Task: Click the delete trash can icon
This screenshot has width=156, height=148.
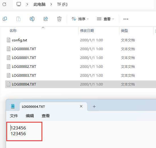Action: click(x=59, y=19)
